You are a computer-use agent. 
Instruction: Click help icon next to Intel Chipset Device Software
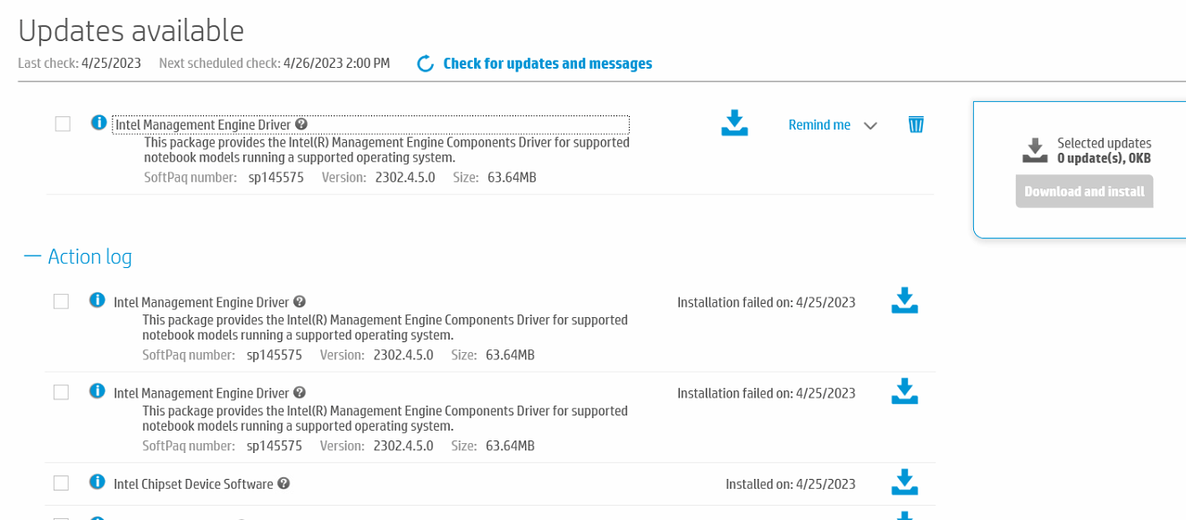tap(284, 483)
